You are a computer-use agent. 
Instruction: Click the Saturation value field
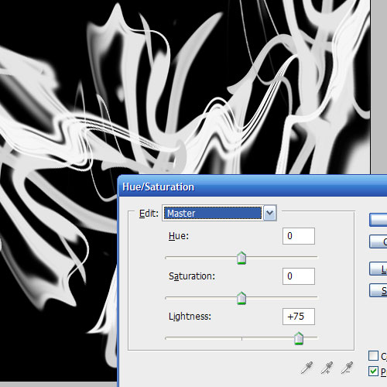tap(299, 276)
